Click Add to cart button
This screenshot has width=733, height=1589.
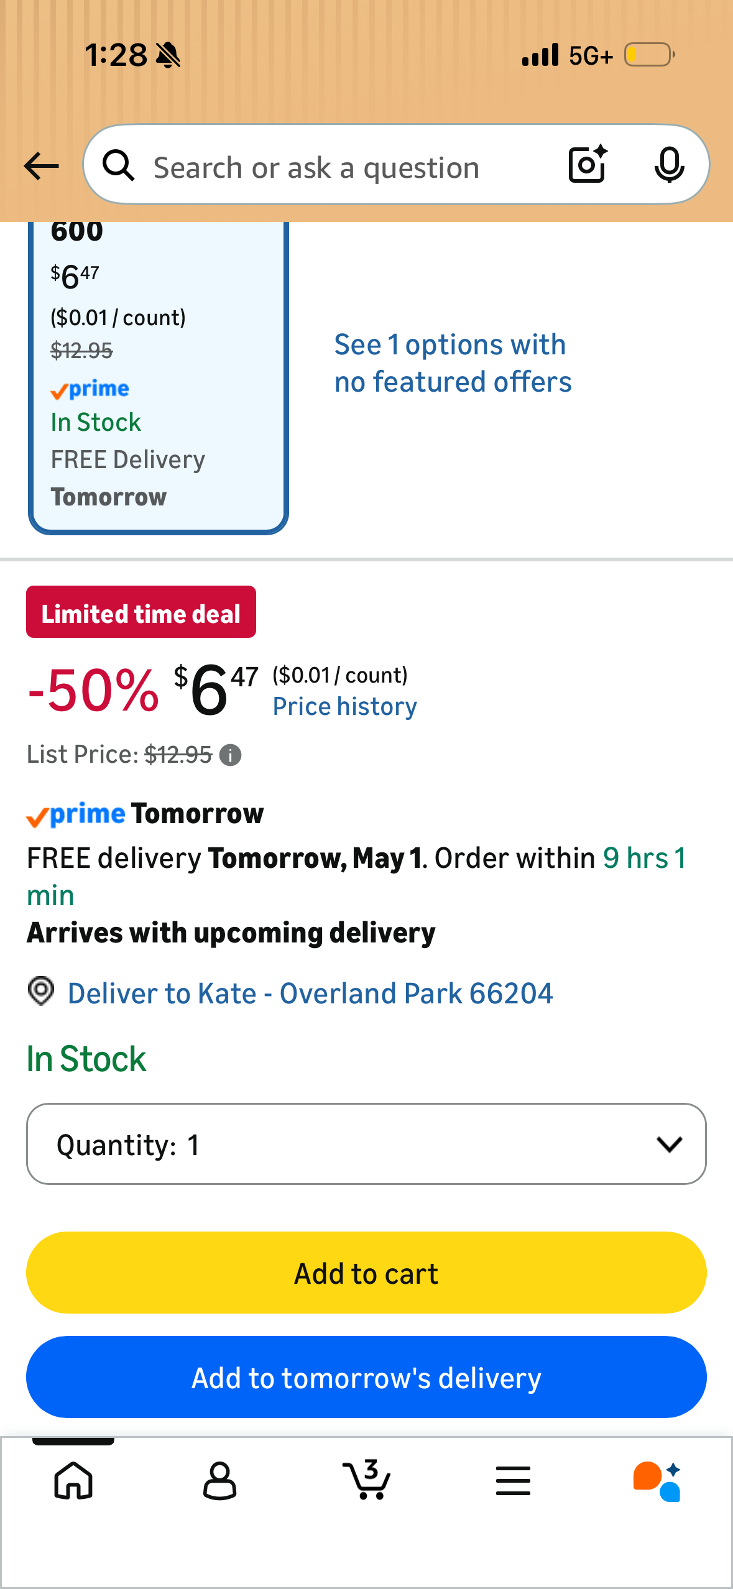366,1273
